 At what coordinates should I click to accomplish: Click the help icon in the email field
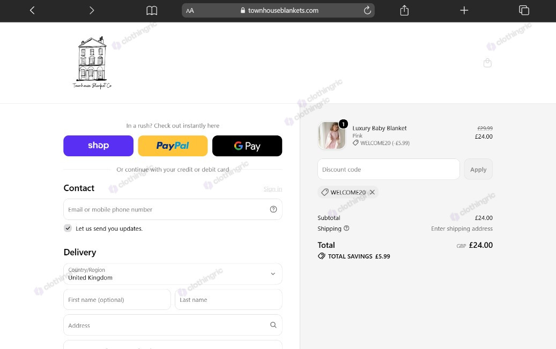pos(273,209)
